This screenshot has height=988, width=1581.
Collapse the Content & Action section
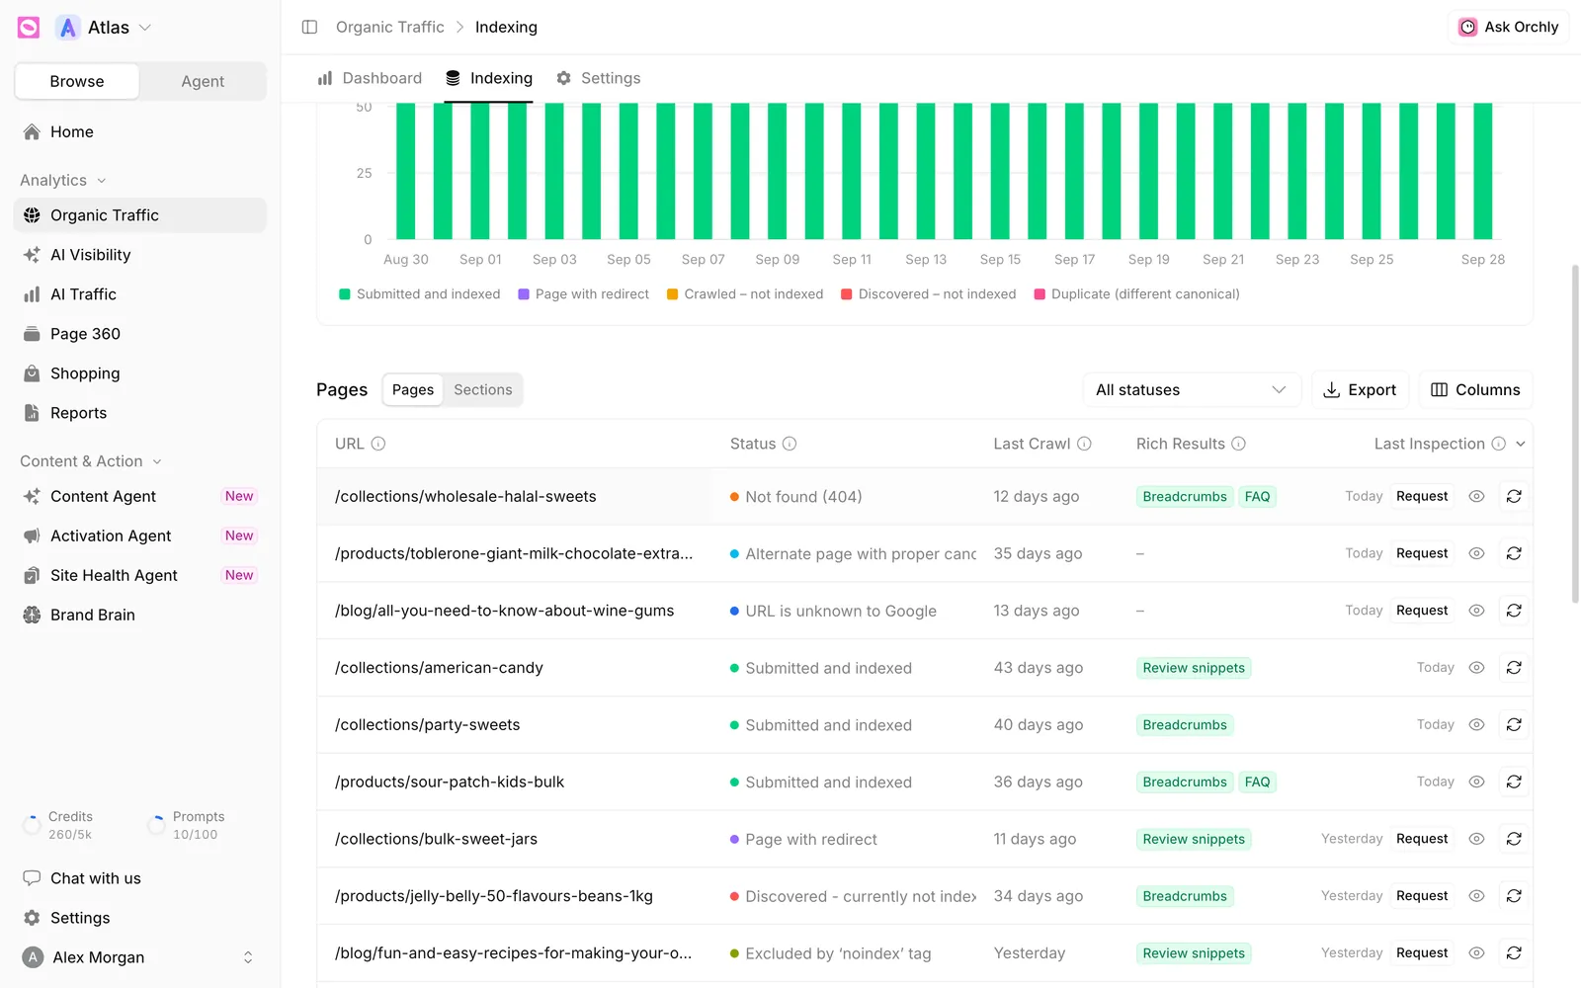(91, 461)
